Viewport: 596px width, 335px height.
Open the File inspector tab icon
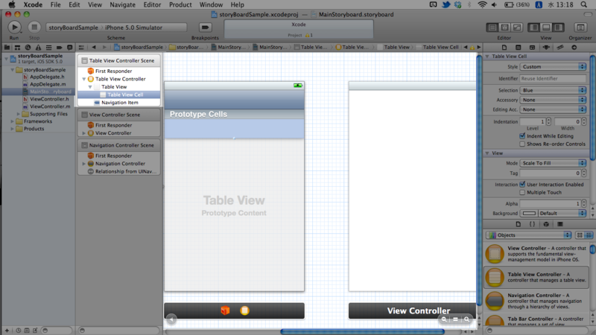tap(504, 48)
